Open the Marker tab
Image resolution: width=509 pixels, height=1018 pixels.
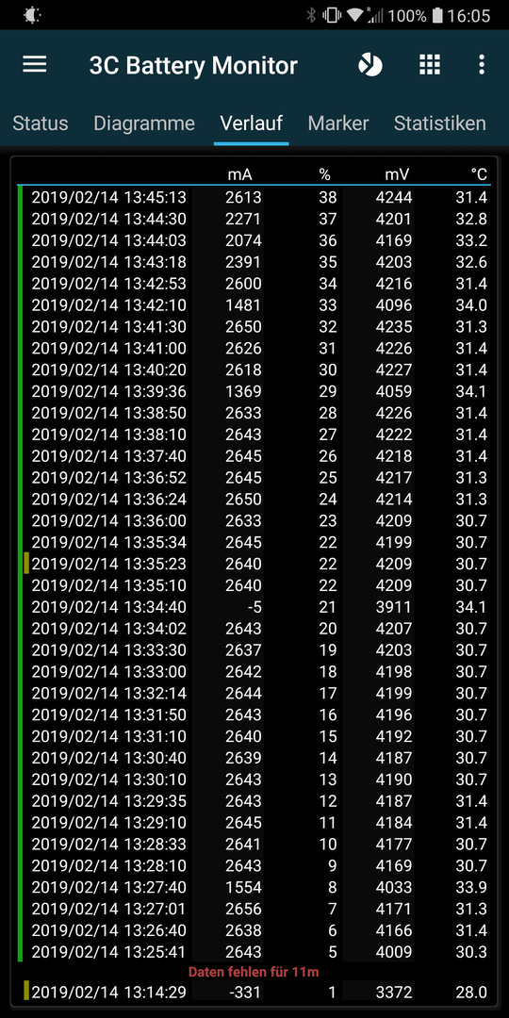(x=338, y=123)
